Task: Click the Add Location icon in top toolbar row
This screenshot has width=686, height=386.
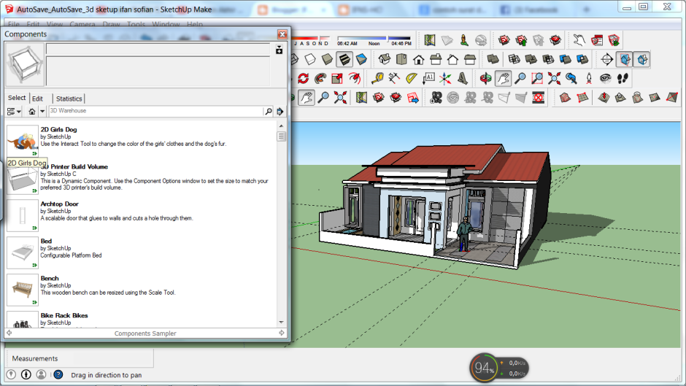Action: [430, 40]
